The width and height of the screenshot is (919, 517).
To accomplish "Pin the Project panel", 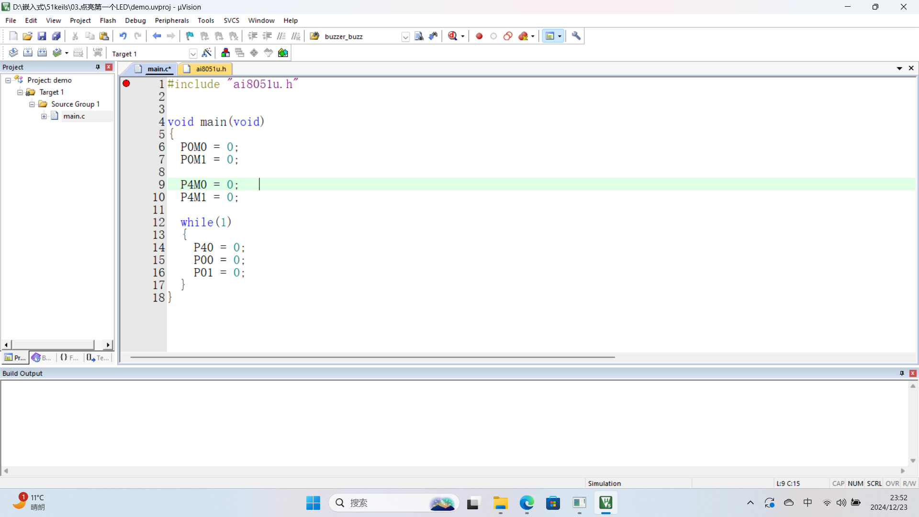I will tap(98, 67).
